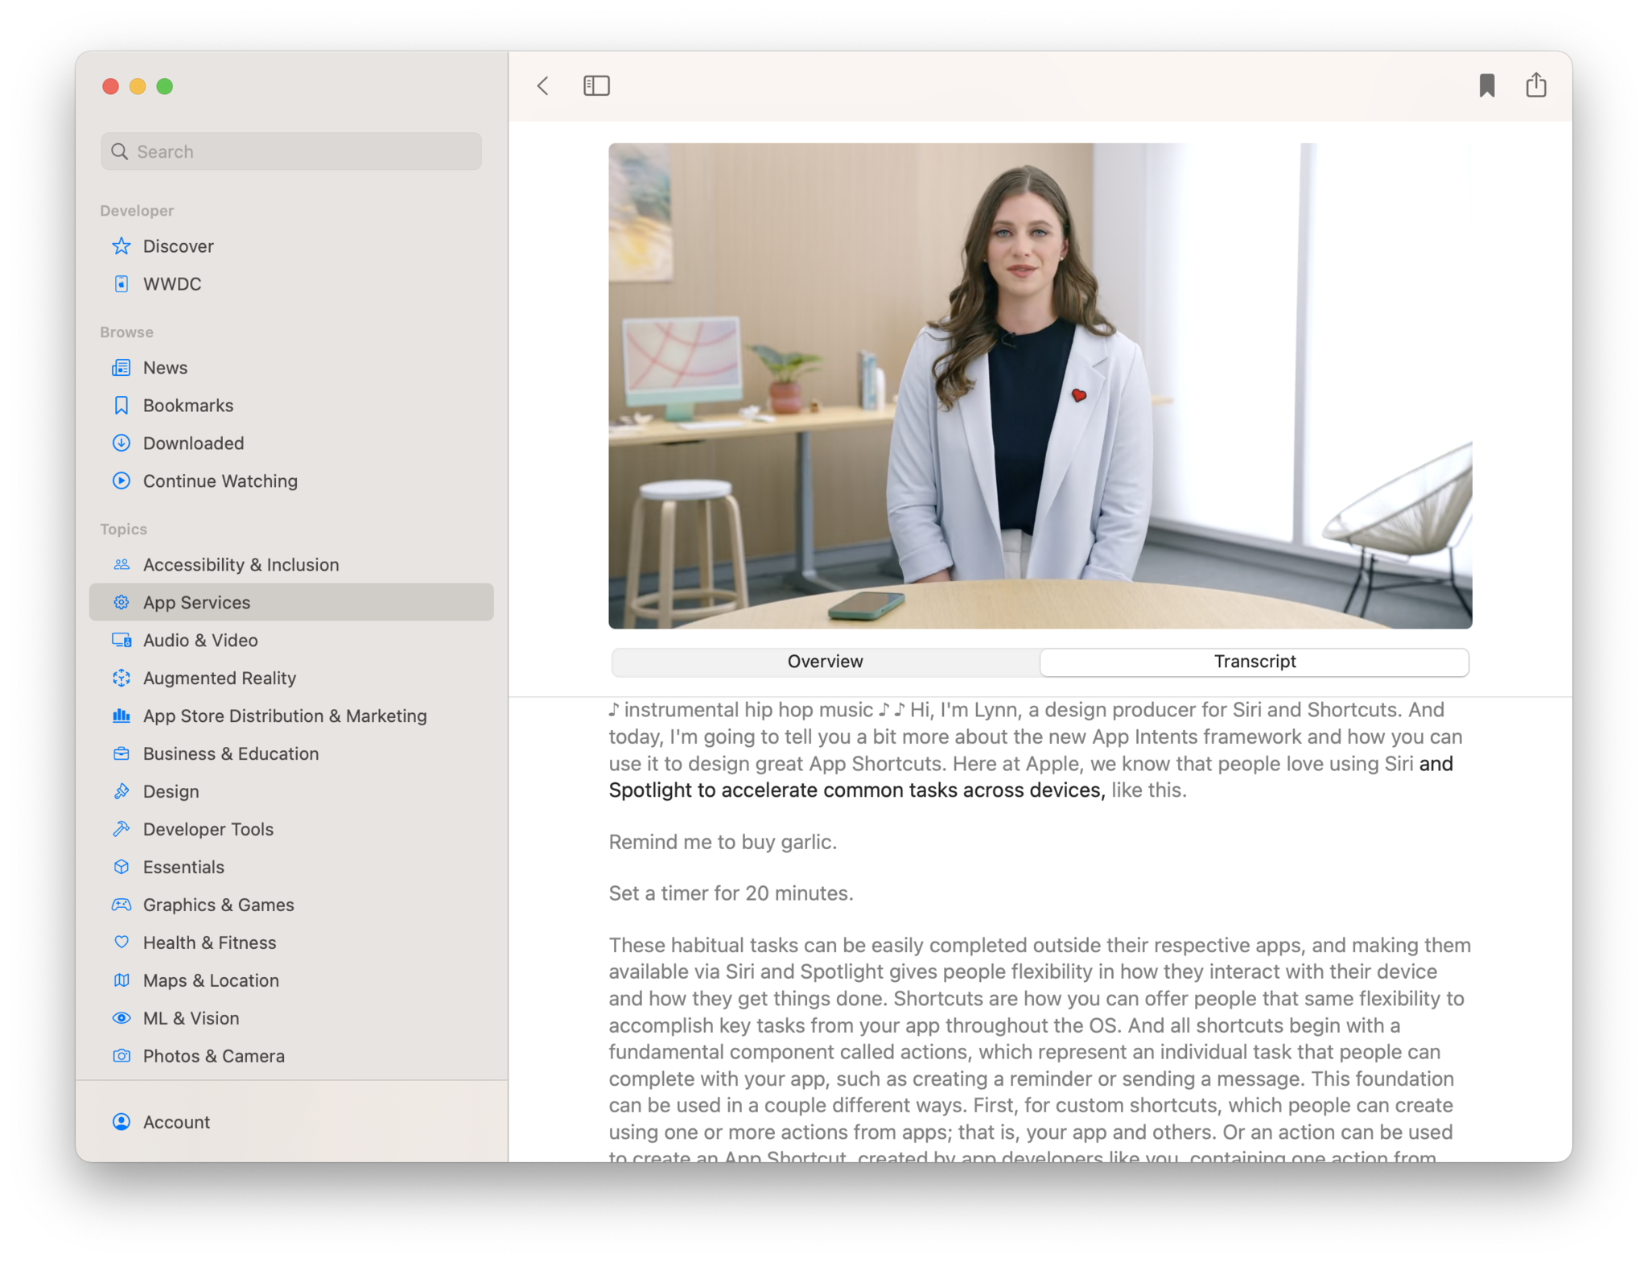Switch to the Overview tab
Viewport: 1648px width, 1262px height.
click(x=825, y=662)
